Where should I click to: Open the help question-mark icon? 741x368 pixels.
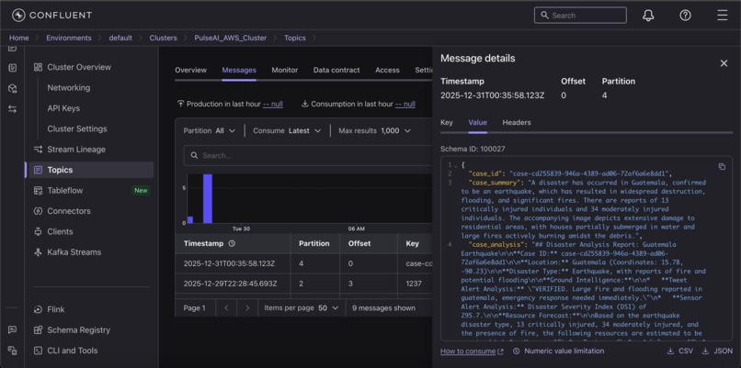tap(685, 15)
